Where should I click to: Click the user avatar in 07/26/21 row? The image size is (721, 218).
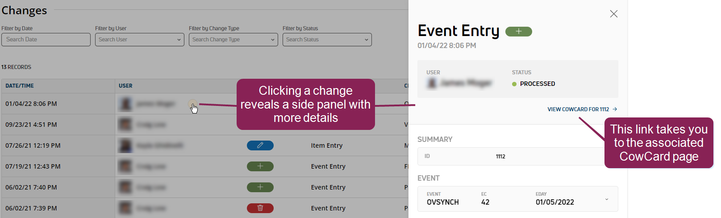coord(125,145)
